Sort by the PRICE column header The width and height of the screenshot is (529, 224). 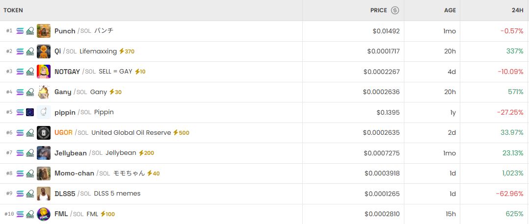pos(379,10)
